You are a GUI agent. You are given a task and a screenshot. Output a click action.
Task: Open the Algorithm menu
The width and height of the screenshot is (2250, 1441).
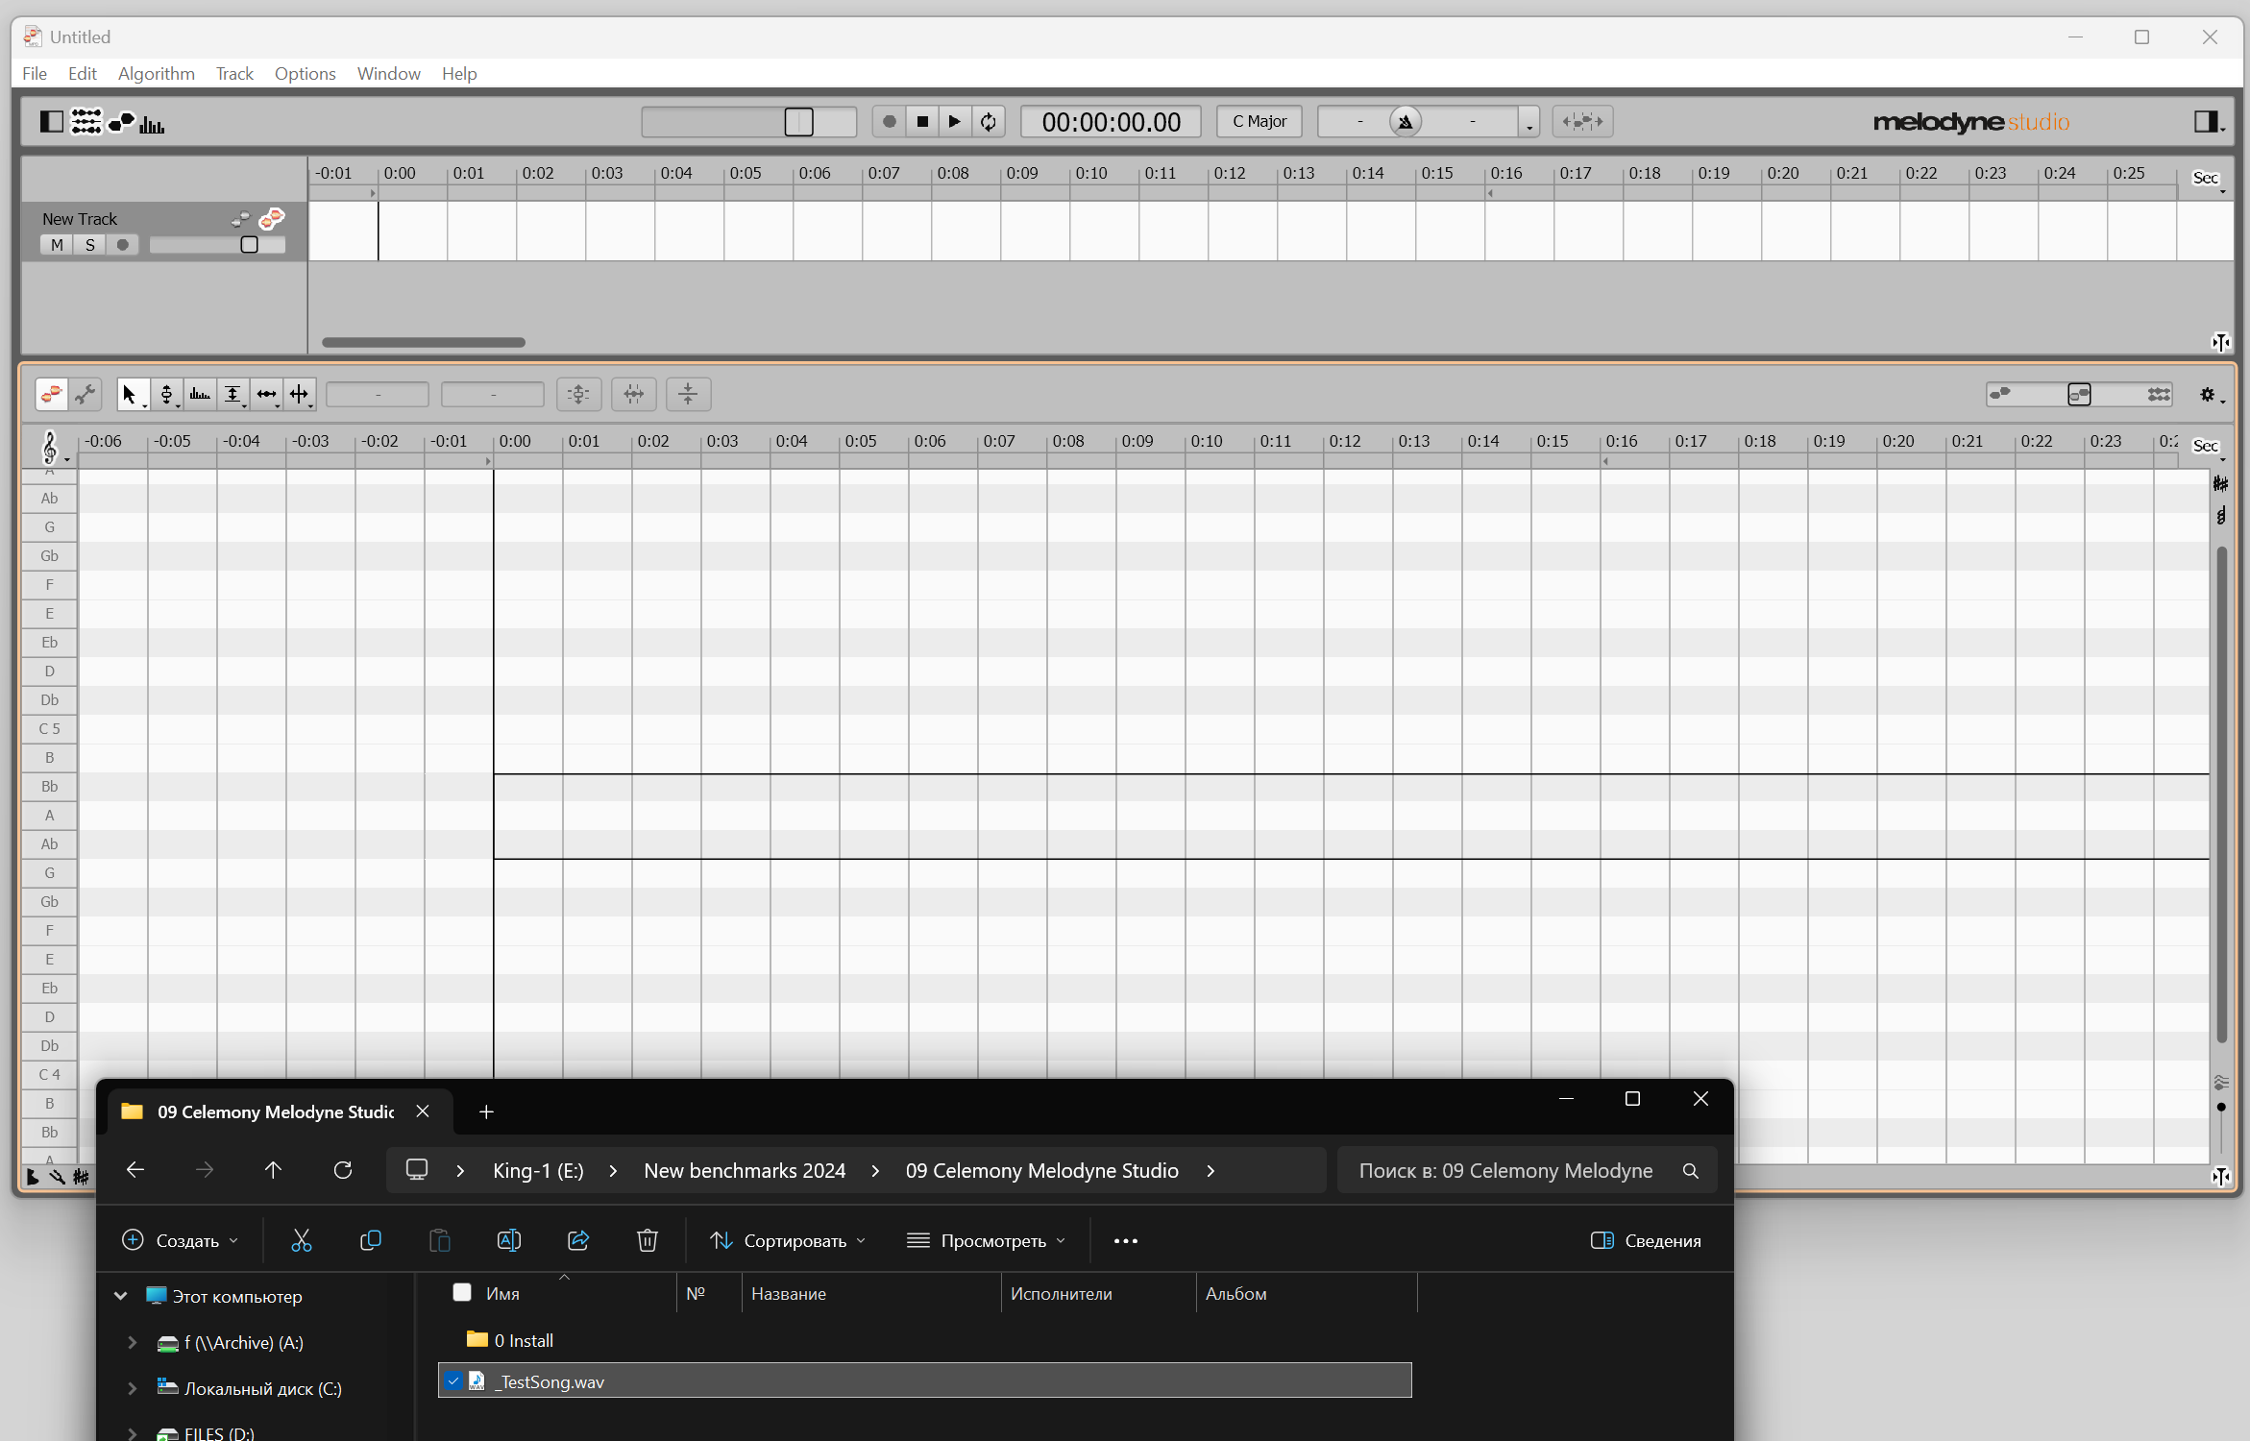(156, 74)
